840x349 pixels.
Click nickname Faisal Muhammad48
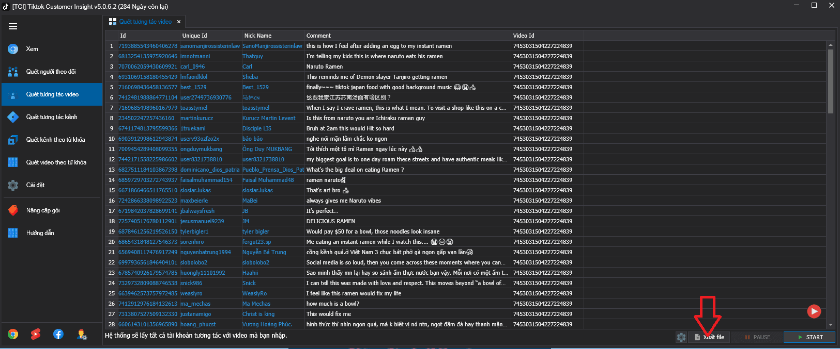tap(268, 180)
